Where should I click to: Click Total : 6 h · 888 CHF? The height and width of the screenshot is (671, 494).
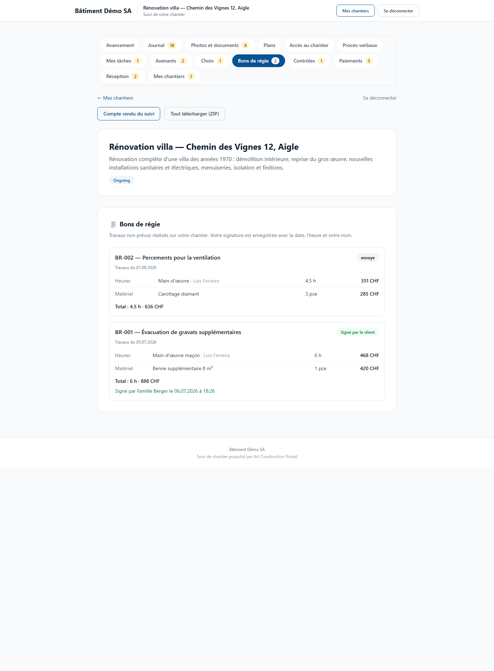pyautogui.click(x=137, y=381)
